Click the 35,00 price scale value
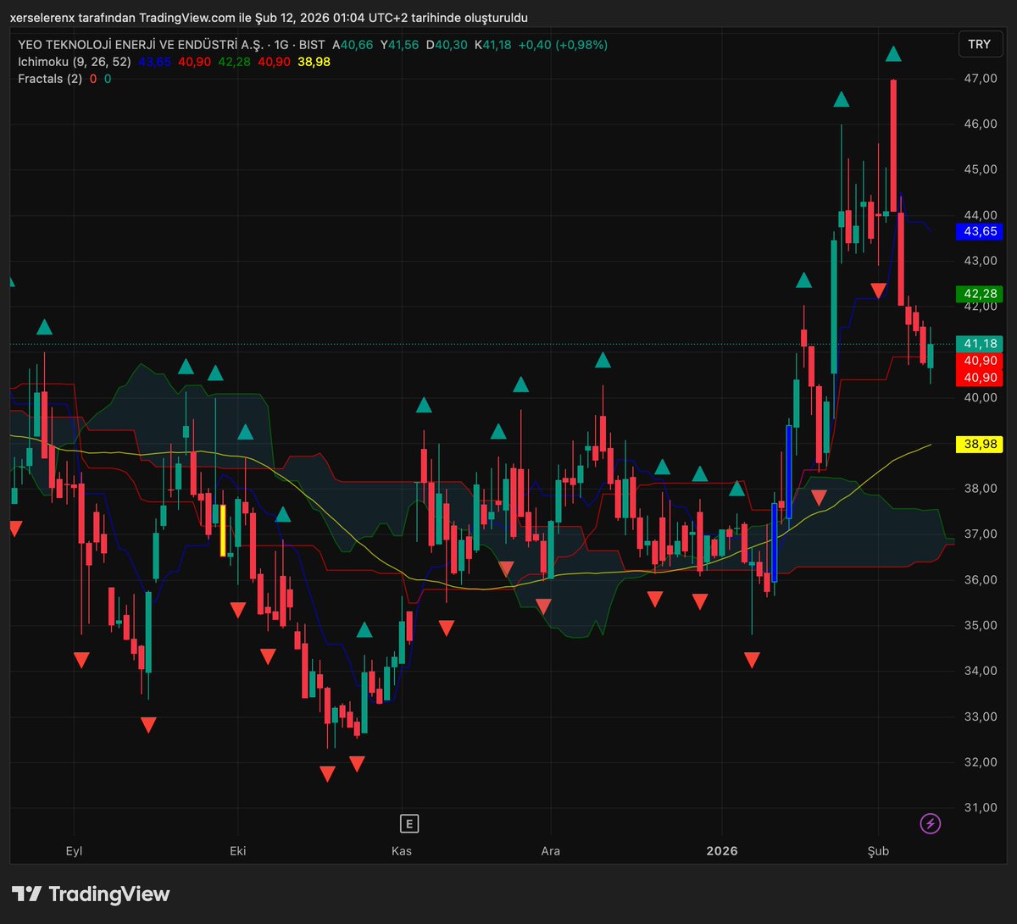The width and height of the screenshot is (1017, 924). click(981, 626)
